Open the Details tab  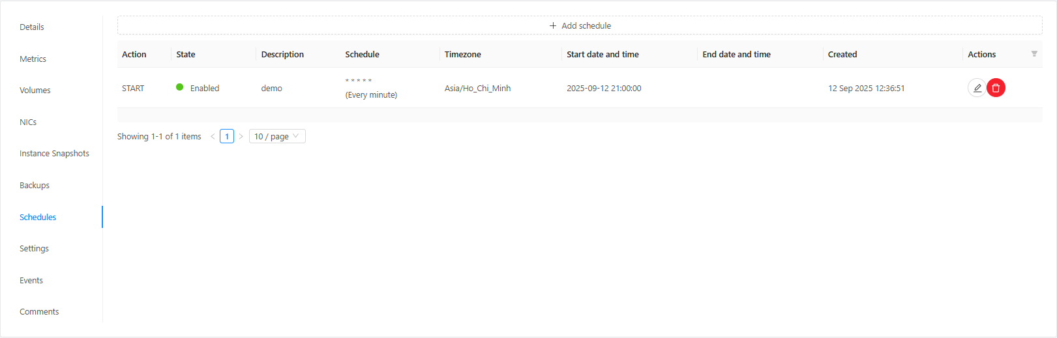32,27
